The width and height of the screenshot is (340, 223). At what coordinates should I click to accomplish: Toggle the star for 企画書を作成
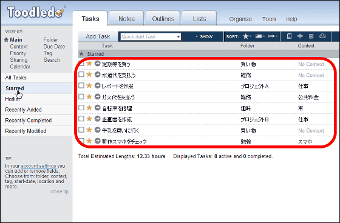coord(89,119)
